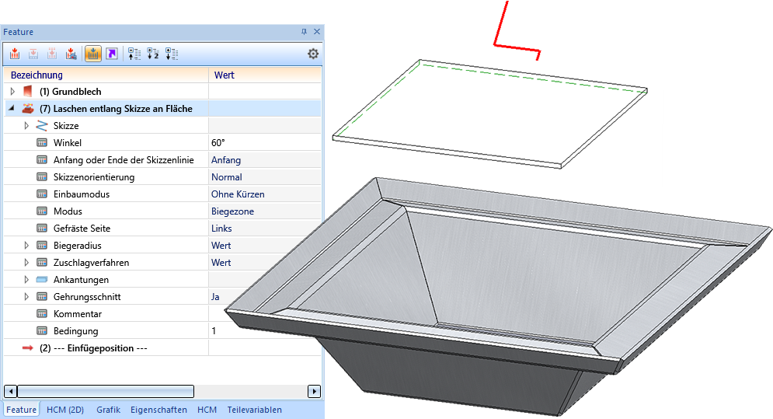Collapse all feature entries icon

pos(134,54)
